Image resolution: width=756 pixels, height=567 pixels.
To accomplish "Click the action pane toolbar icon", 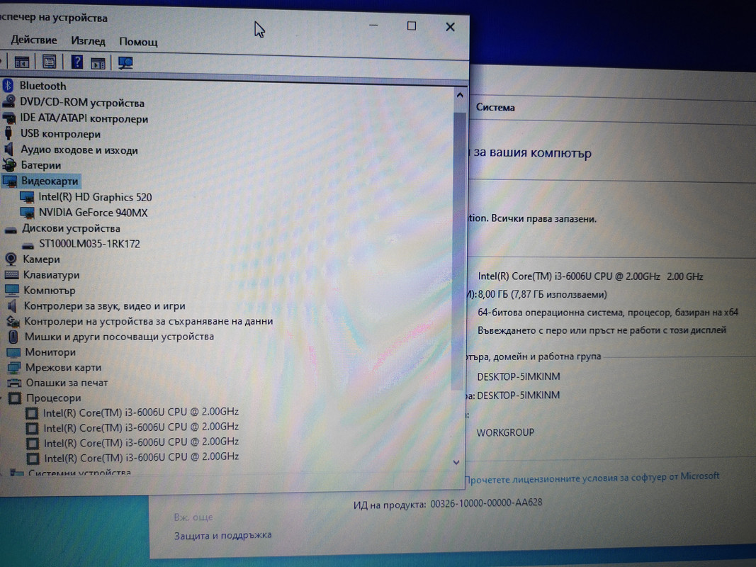I will (98, 63).
